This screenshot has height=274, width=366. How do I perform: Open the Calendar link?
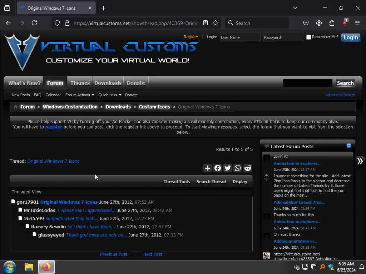[53, 95]
